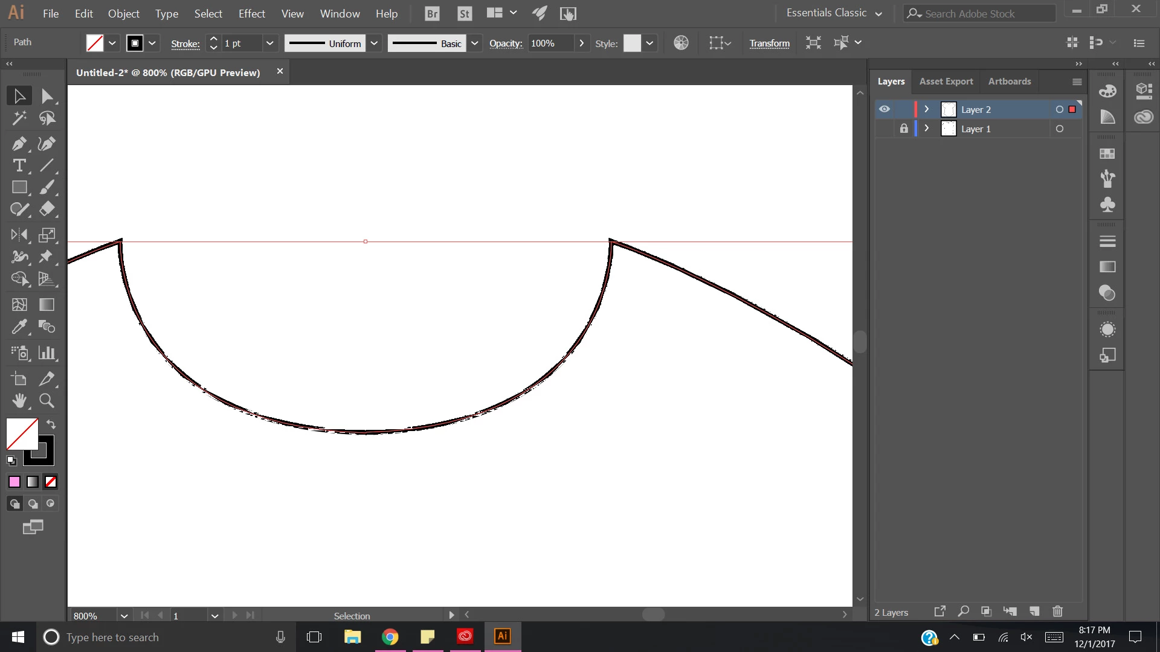Click the Delete Selection trash icon in the Layers panel
This screenshot has width=1160, height=652.
(x=1057, y=612)
